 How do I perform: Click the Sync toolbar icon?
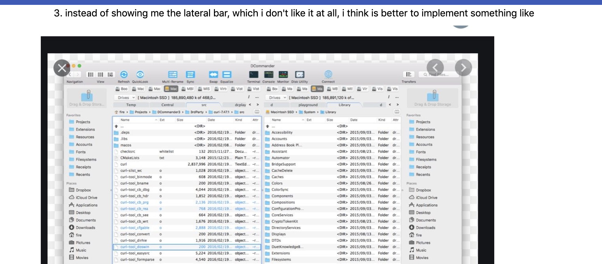[x=190, y=75]
